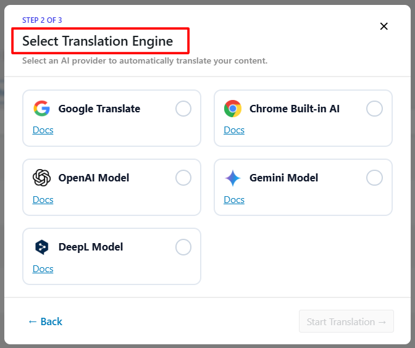
Task: Open Docs link under Chrome Built-in AI
Action: point(234,130)
